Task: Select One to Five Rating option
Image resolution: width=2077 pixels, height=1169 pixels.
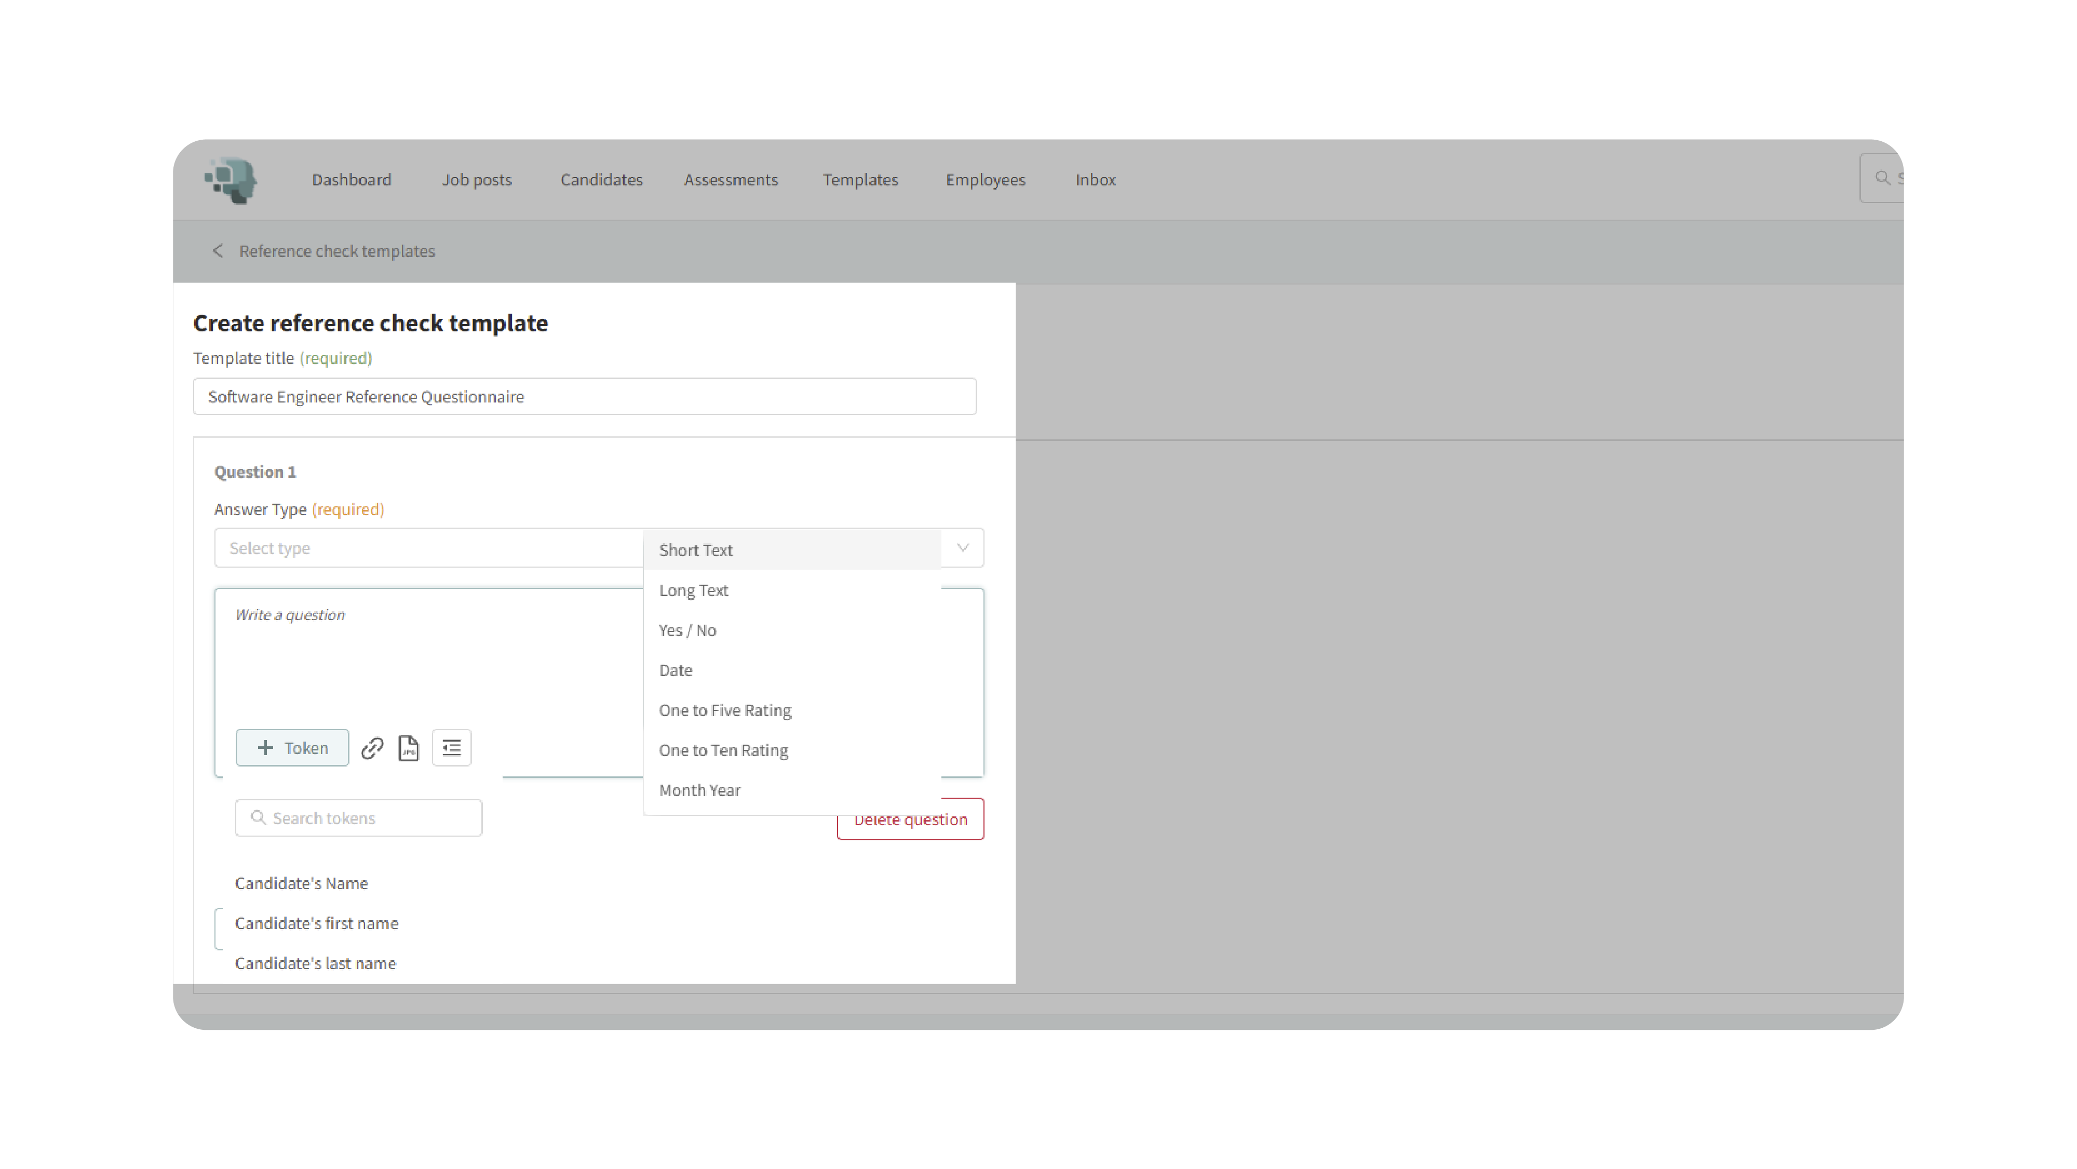Action: [x=725, y=710]
